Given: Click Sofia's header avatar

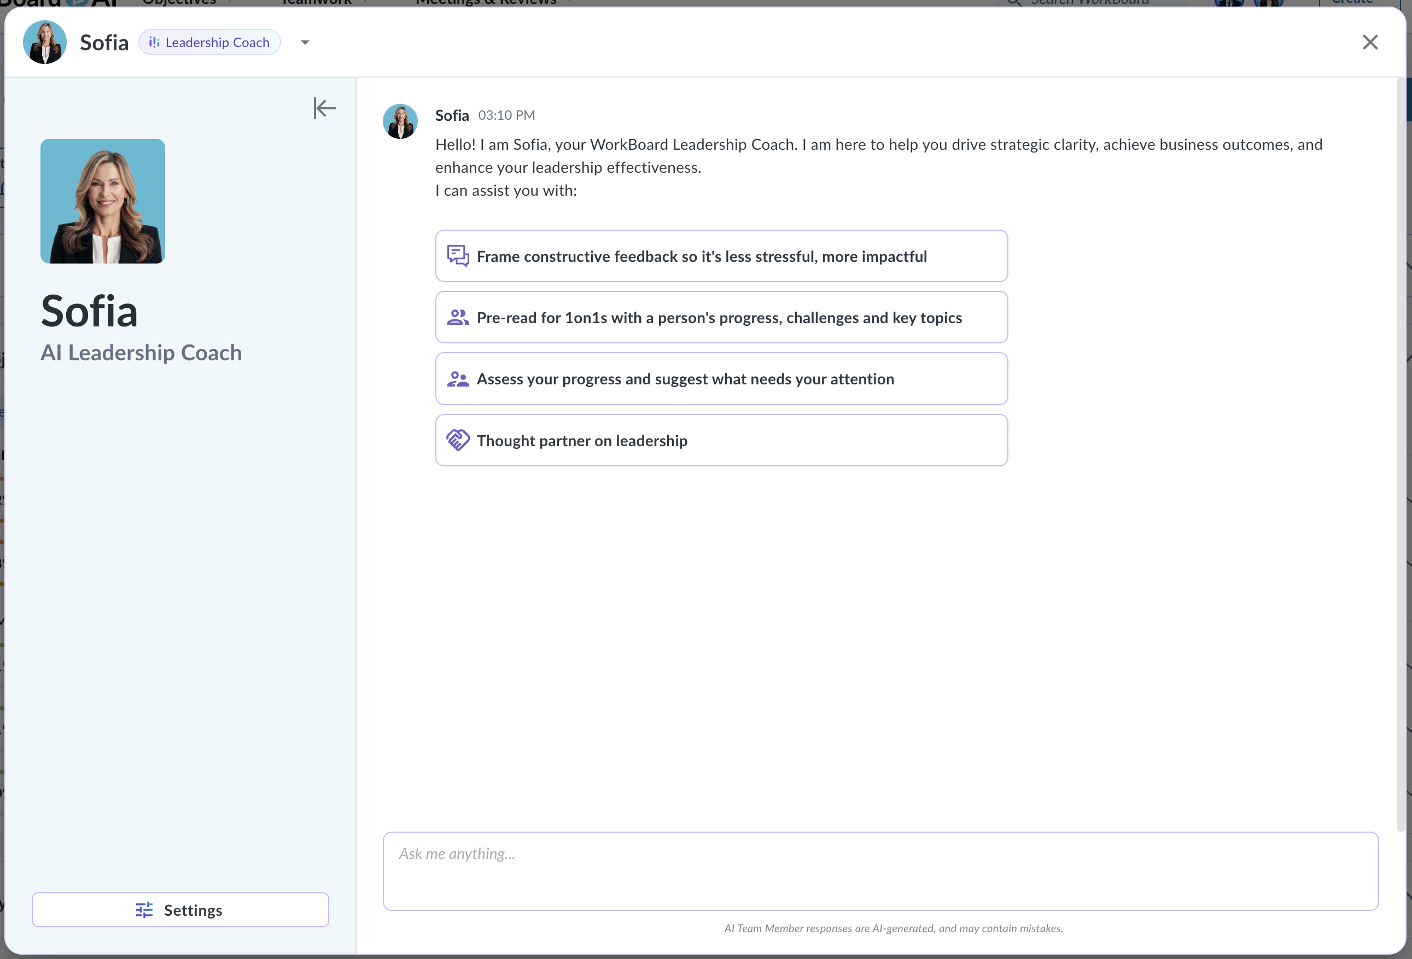Looking at the screenshot, I should click(x=44, y=43).
